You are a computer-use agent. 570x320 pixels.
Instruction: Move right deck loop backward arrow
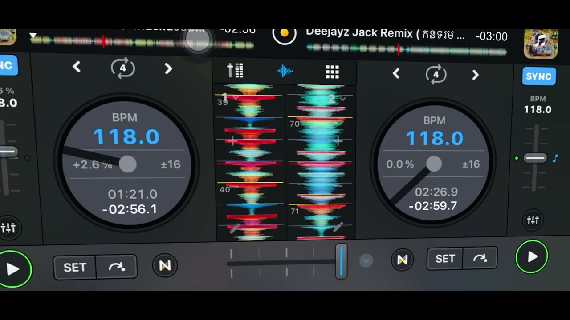(x=396, y=74)
